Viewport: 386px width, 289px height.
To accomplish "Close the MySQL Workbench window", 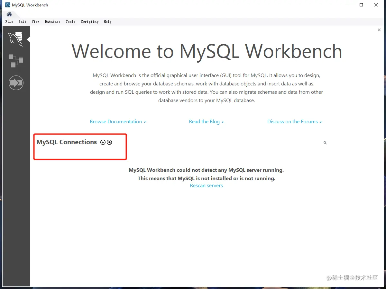I will [376, 5].
